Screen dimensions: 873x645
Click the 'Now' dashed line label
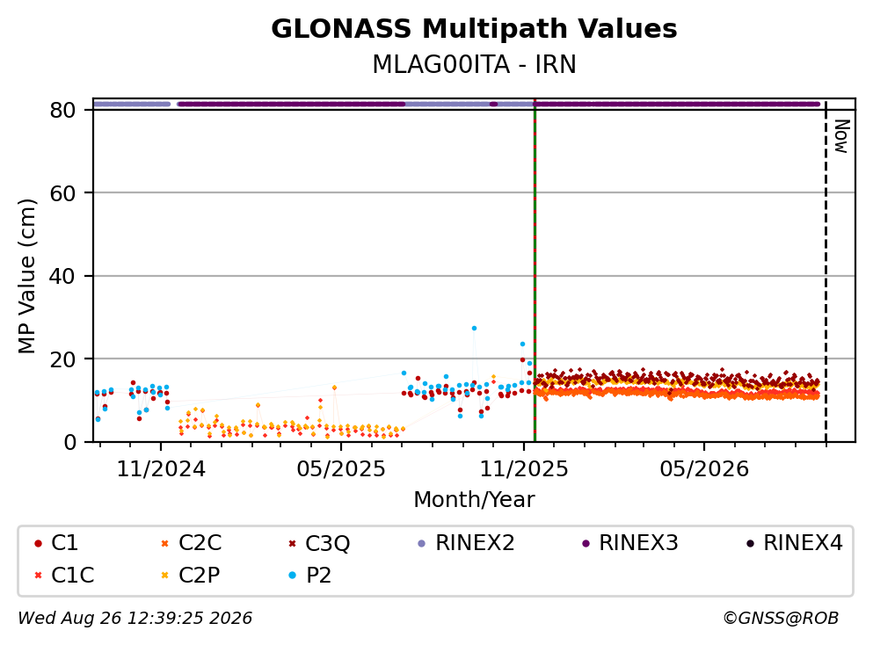pos(840,136)
